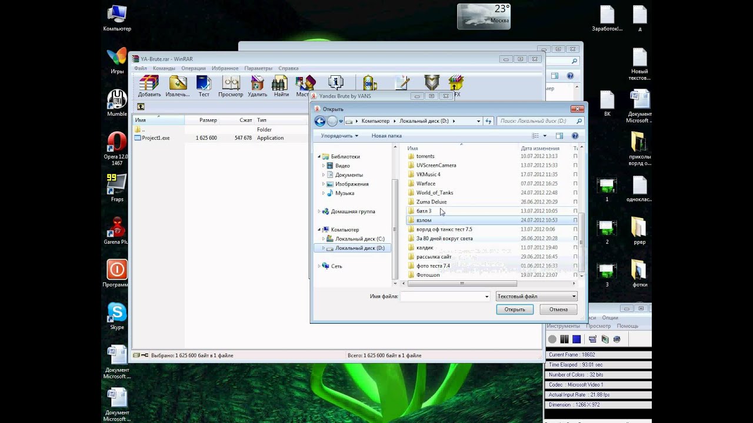
Task: Click WinRAR up-one-level folder icon
Action: click(x=141, y=106)
